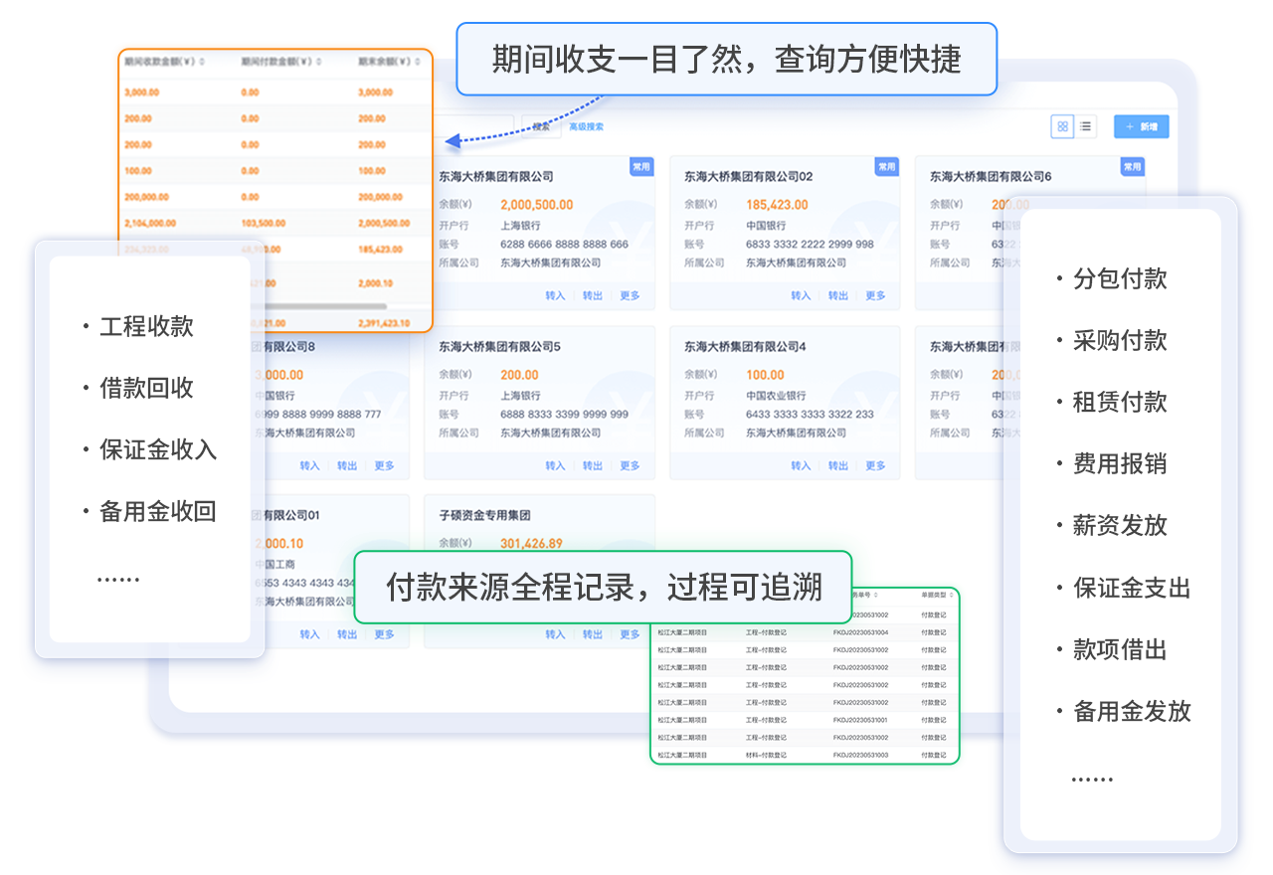This screenshot has height=875, width=1273.
Task: Expand 更多 on 东海大桥集团有限公司 card
Action: coord(630,295)
